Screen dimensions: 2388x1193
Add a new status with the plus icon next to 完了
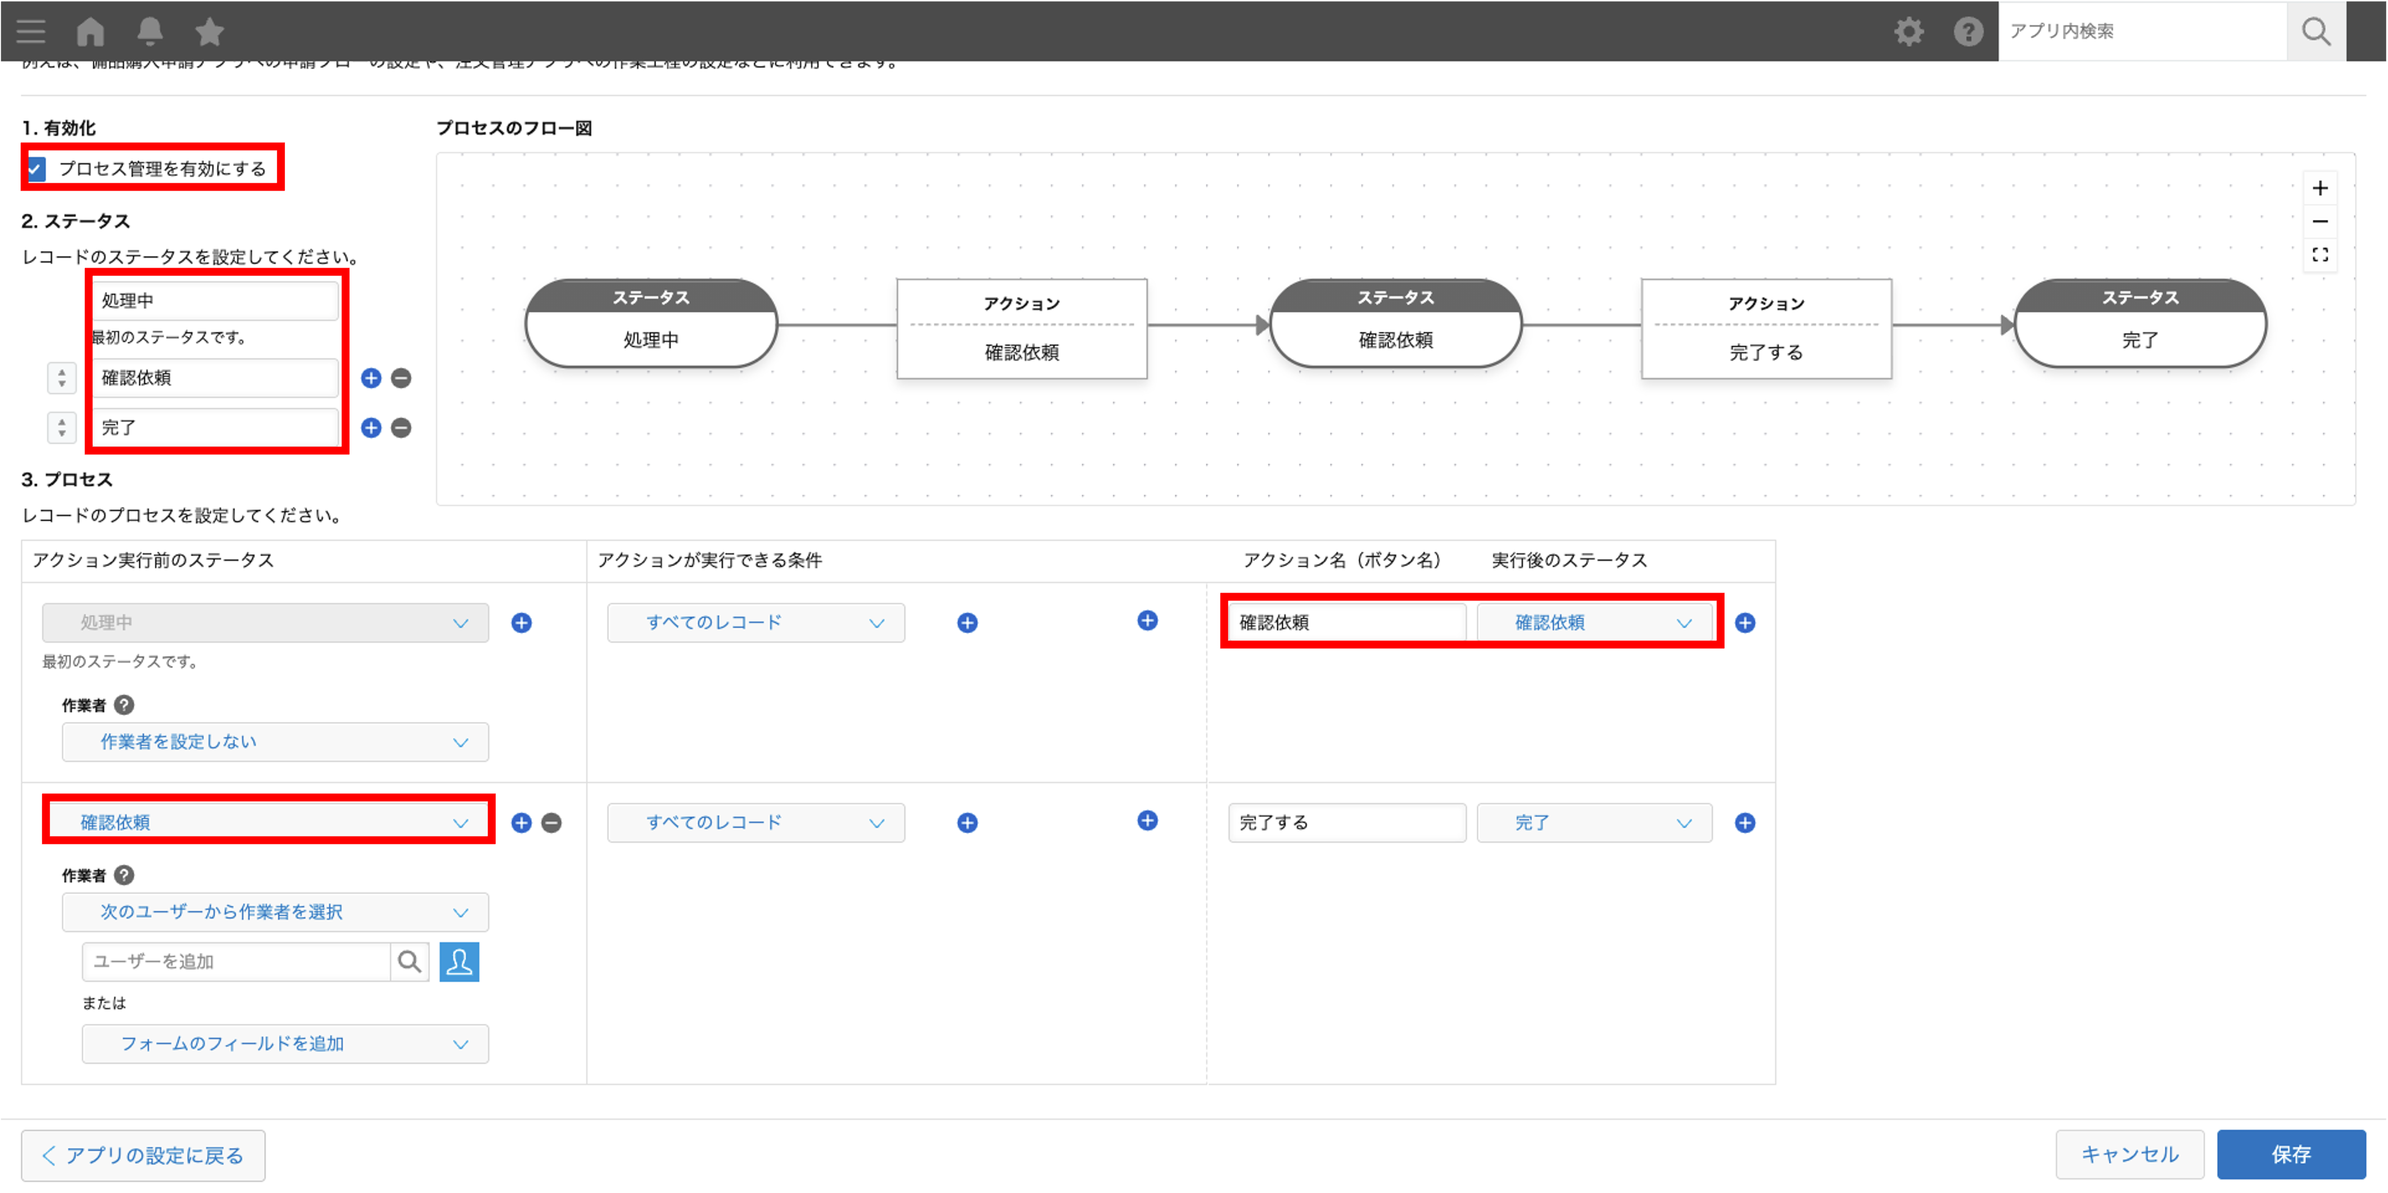click(372, 427)
